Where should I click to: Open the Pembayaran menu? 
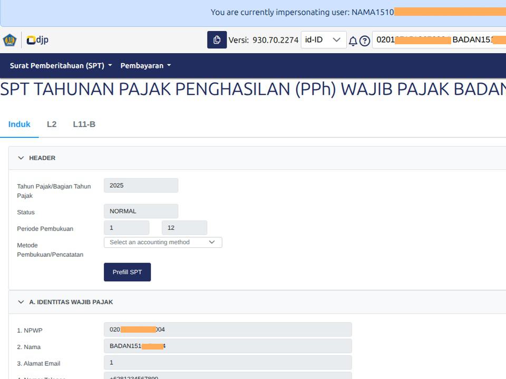pyautogui.click(x=145, y=65)
